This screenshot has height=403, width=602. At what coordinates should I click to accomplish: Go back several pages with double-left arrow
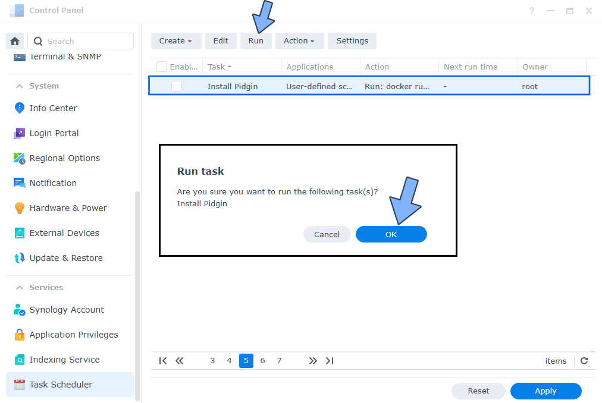pos(179,361)
